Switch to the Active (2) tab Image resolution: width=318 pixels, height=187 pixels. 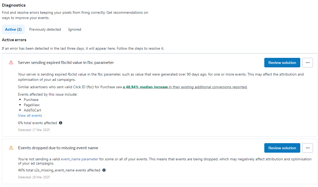point(13,29)
